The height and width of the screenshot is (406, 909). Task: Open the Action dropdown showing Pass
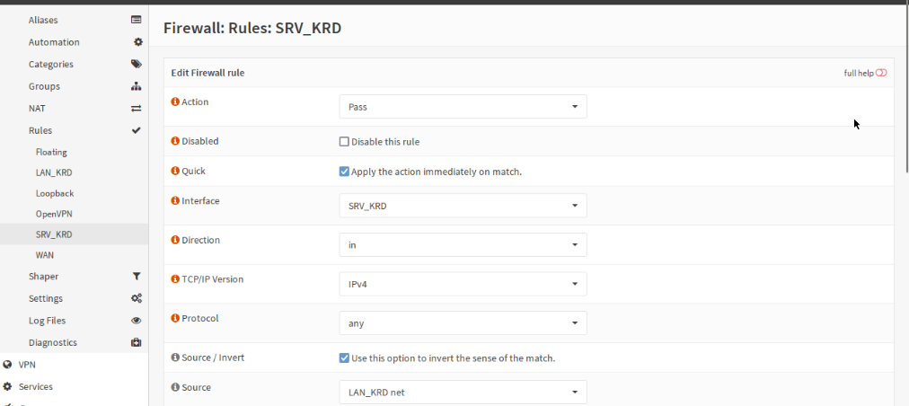pyautogui.click(x=463, y=107)
